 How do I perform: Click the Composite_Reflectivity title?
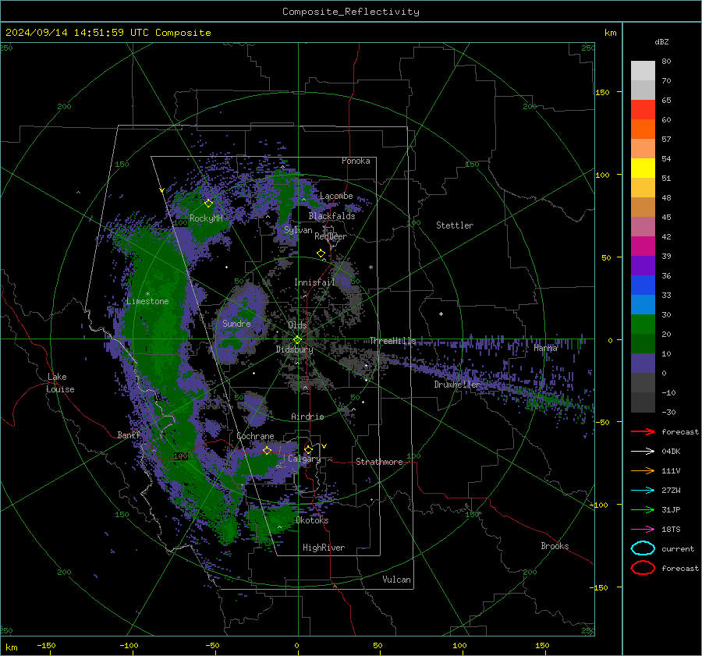[x=351, y=12]
